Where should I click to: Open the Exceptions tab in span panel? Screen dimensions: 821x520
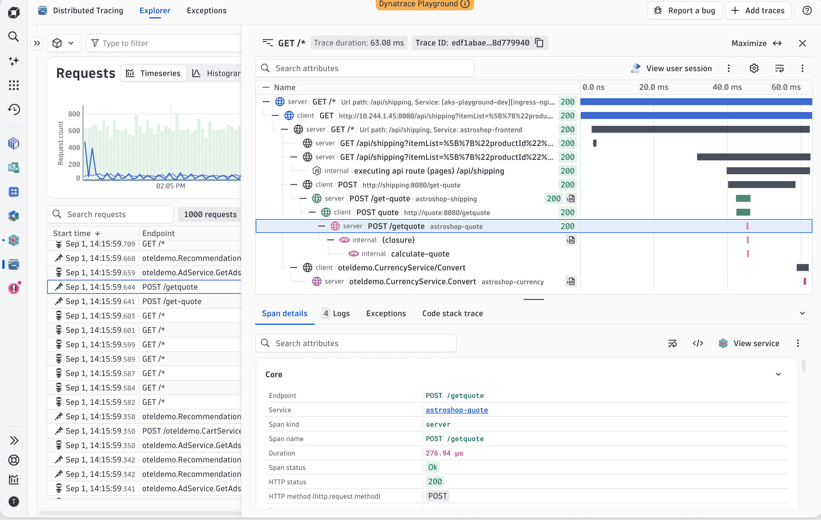(x=386, y=313)
